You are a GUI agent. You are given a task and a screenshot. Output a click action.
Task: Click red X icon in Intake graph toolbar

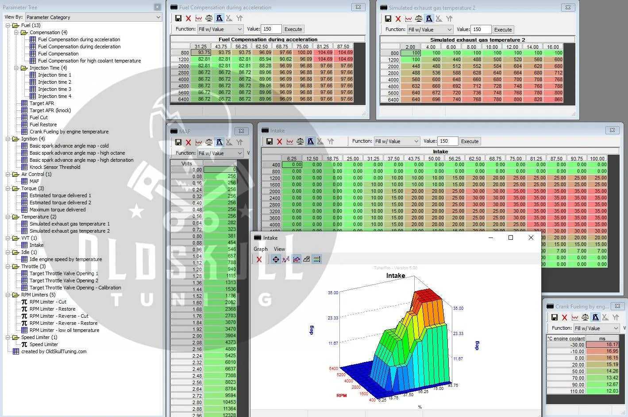pos(259,259)
